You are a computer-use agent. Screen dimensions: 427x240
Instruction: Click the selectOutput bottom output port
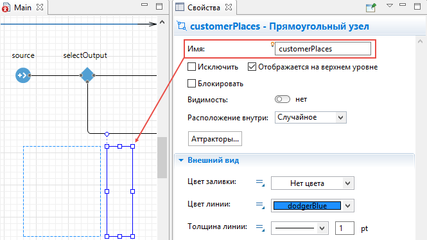[x=87, y=82]
